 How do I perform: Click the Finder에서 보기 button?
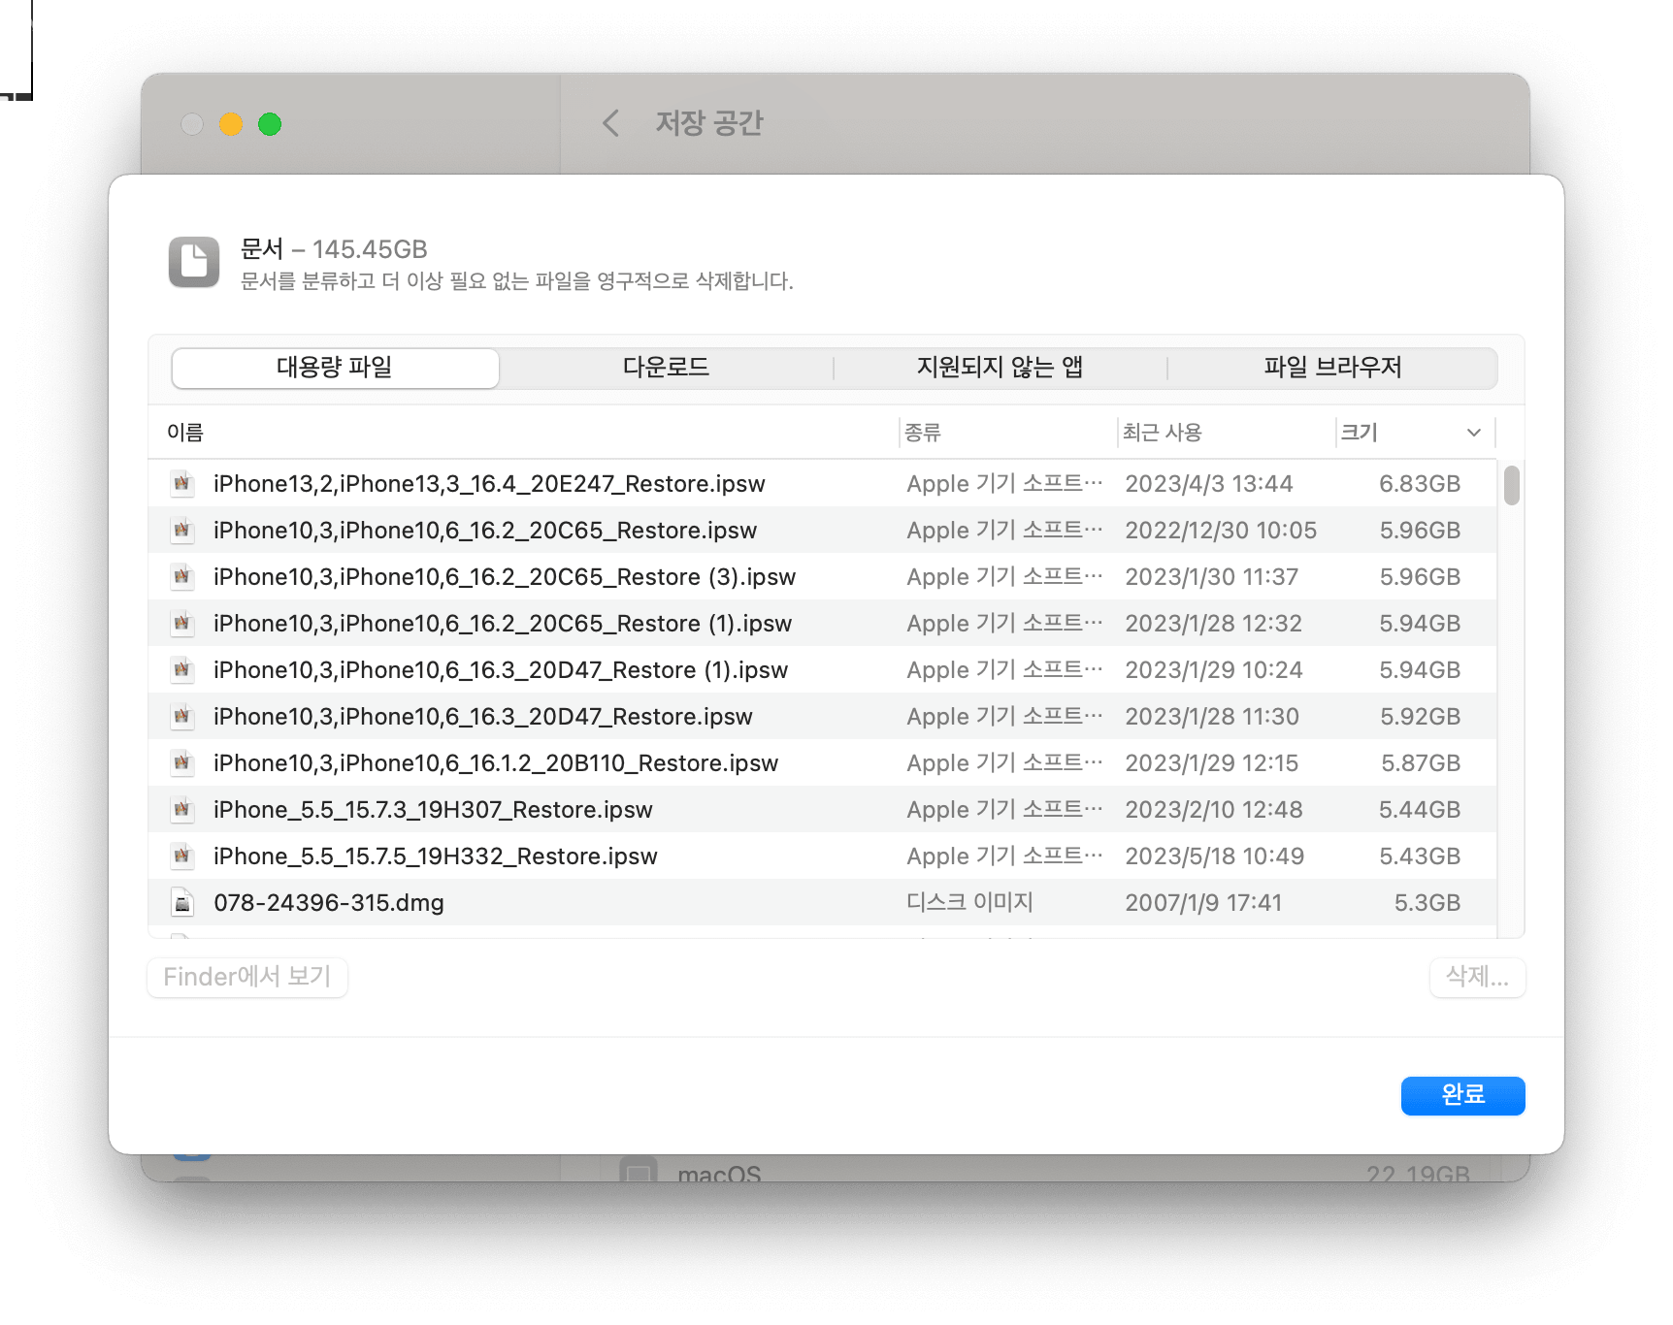click(247, 977)
